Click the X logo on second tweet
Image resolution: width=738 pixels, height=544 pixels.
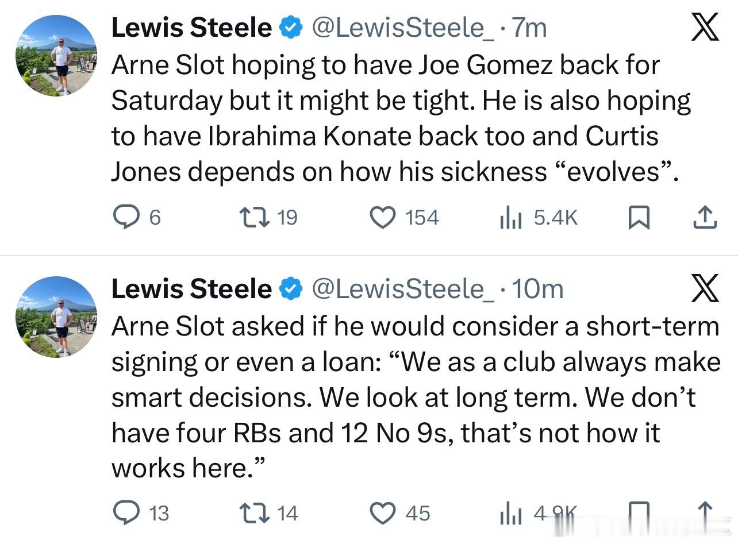[705, 288]
